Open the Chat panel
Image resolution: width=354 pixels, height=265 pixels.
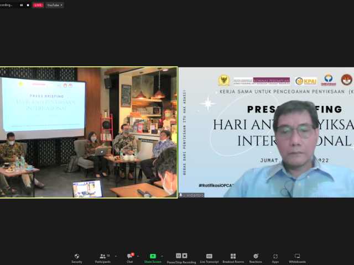pyautogui.click(x=130, y=257)
